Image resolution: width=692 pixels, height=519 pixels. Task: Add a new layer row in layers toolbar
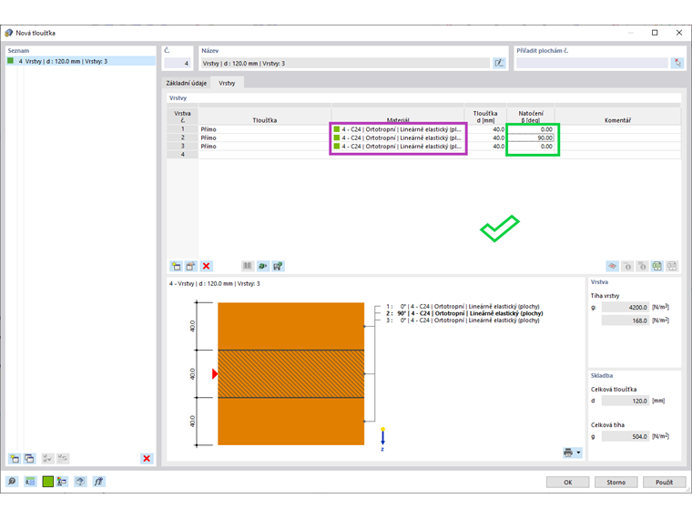[x=176, y=266]
